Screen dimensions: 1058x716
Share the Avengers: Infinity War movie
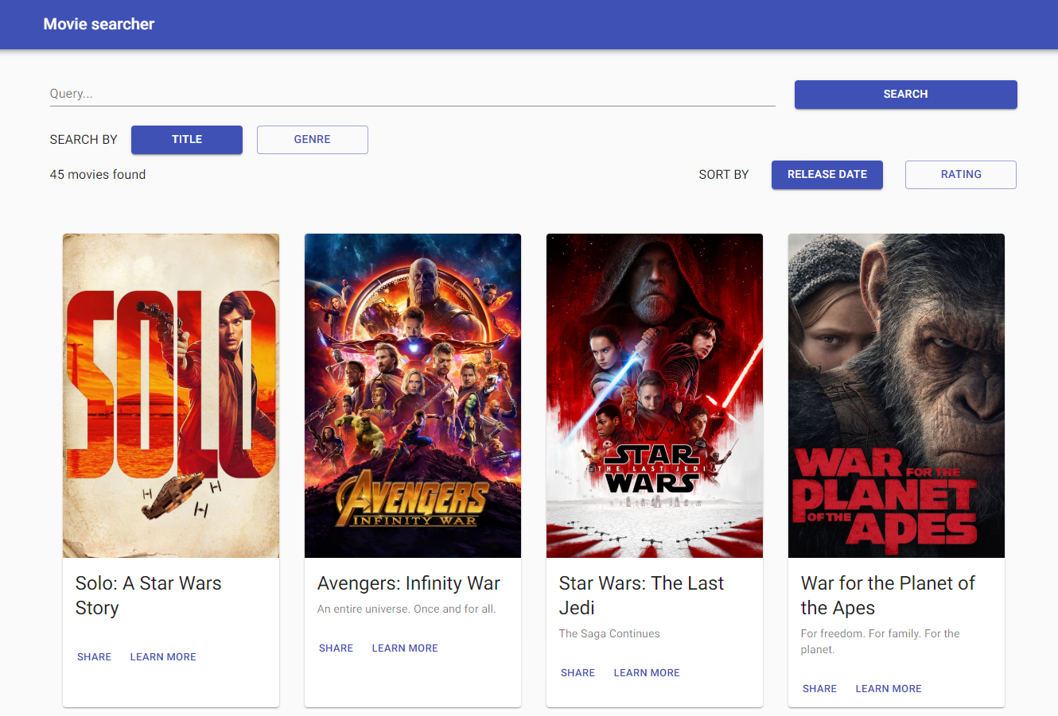tap(336, 648)
